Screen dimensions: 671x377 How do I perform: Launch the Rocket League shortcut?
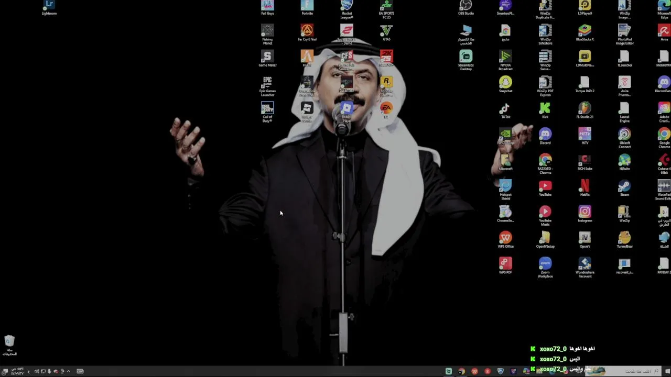347,9
